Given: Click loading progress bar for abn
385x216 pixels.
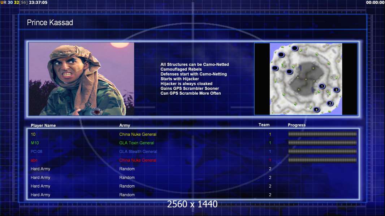Looking at the screenshot, I should point(322,160).
